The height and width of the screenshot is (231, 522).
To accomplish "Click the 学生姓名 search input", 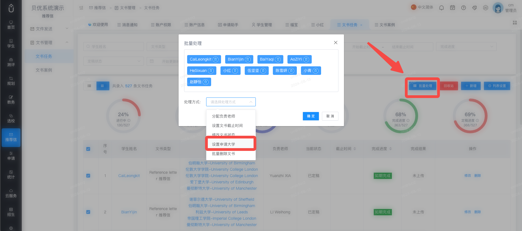I will pyautogui.click(x=114, y=47).
